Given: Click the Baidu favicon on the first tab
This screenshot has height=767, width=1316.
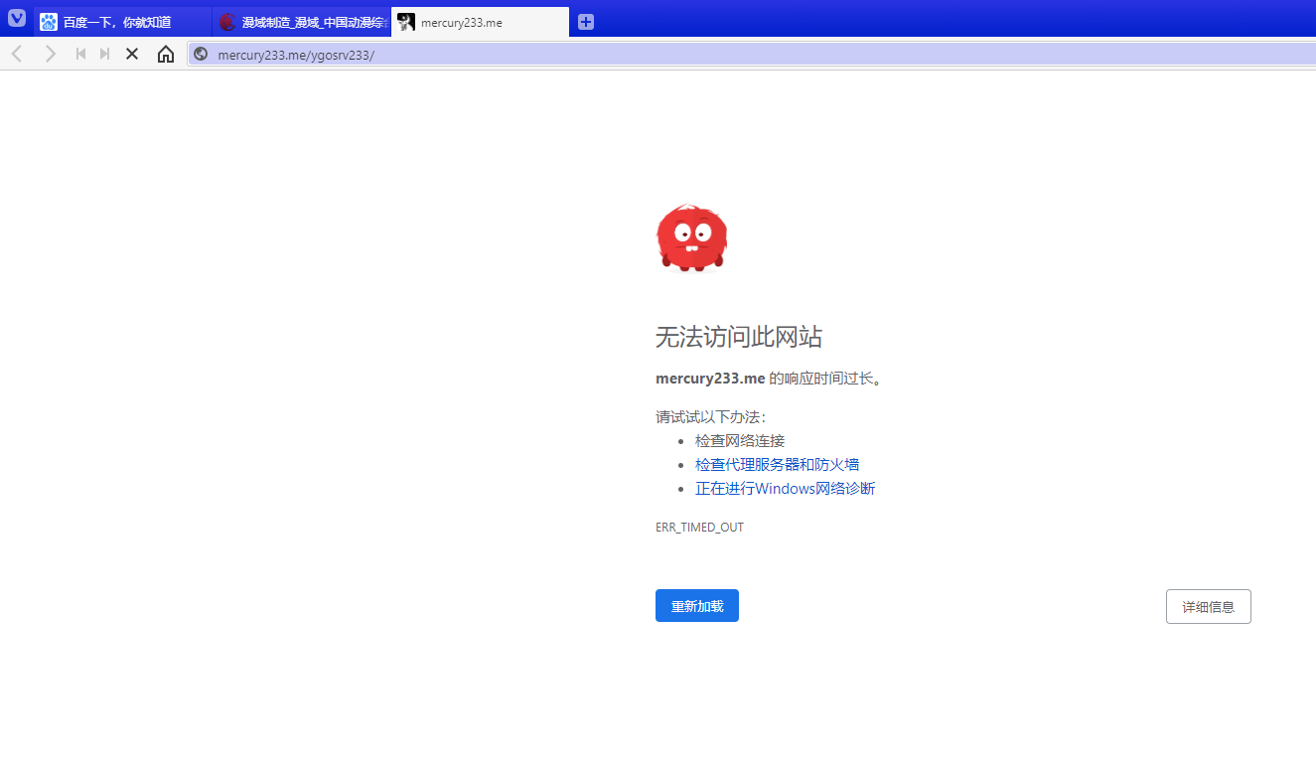Looking at the screenshot, I should [48, 21].
